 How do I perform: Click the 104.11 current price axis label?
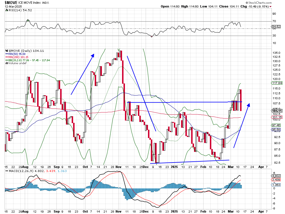tap(276, 111)
